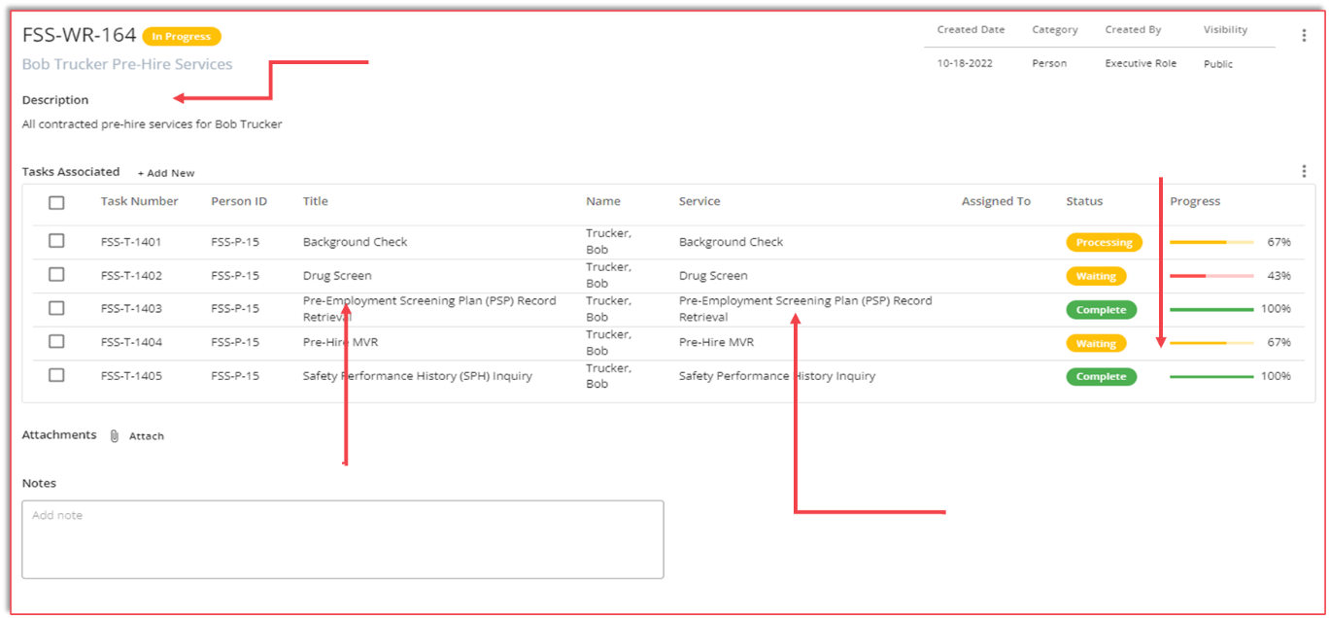The height and width of the screenshot is (618, 1329).
Task: Click the Complete badge on FSS-T-1405
Action: pyautogui.click(x=1101, y=376)
